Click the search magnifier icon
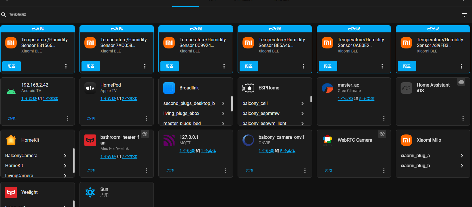 click(x=4, y=15)
